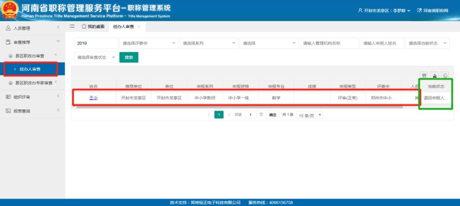The width and height of the screenshot is (460, 206).
Task: Click the 审查推荐 icon in the sidebar
Action: coord(8,42)
